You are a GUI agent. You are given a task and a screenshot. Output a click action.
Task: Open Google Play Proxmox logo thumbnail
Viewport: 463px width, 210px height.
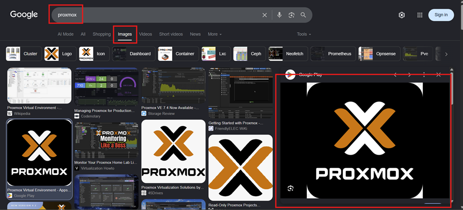point(39,153)
